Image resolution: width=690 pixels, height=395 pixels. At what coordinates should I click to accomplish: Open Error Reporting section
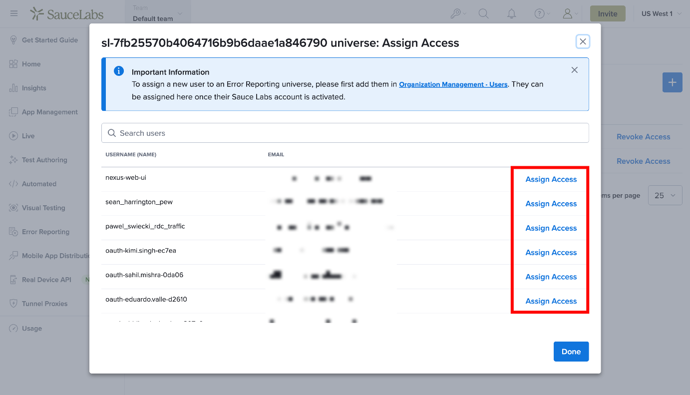(x=45, y=232)
